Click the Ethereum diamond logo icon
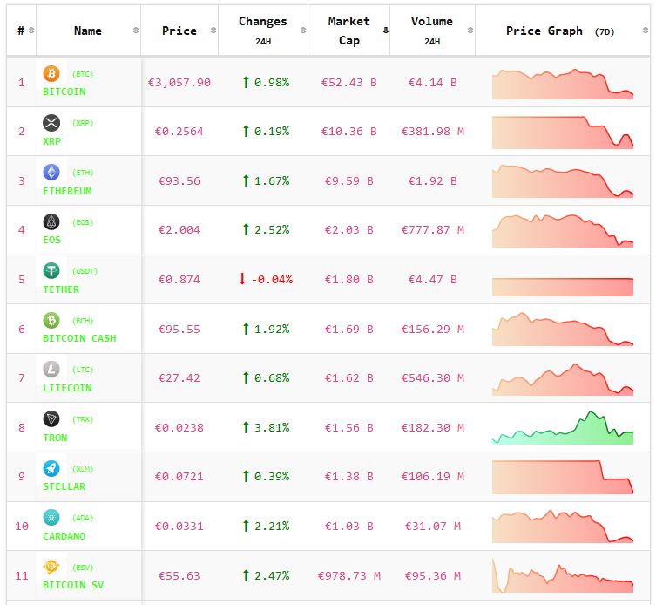656x605 pixels. point(51,172)
